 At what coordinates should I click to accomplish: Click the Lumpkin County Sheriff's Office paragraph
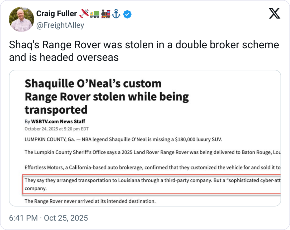coord(152,152)
